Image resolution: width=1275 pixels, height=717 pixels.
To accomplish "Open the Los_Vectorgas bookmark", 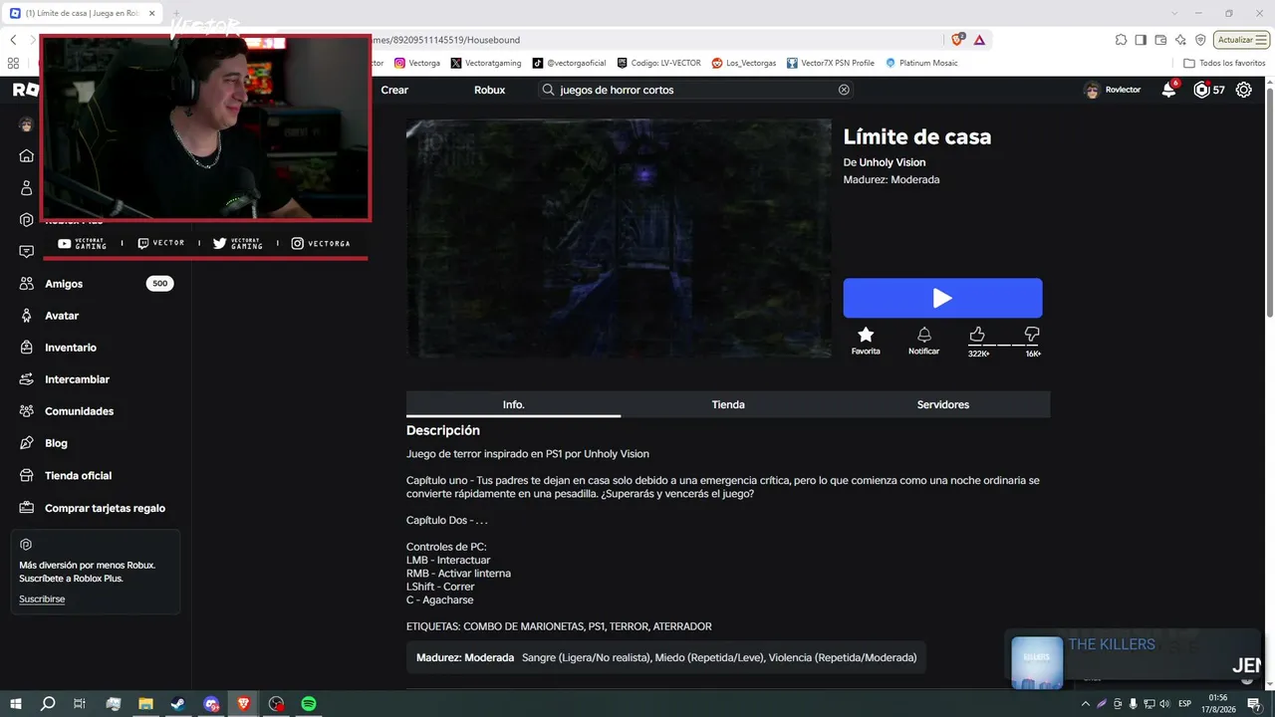I will (x=743, y=63).
